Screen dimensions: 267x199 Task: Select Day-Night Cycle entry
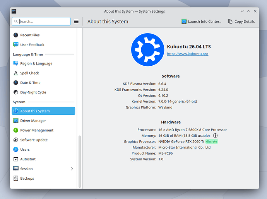pyautogui.click(x=43, y=92)
